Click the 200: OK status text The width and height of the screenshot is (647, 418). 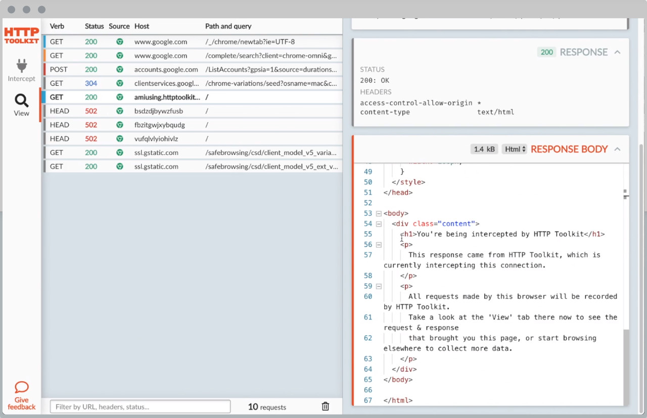(375, 81)
